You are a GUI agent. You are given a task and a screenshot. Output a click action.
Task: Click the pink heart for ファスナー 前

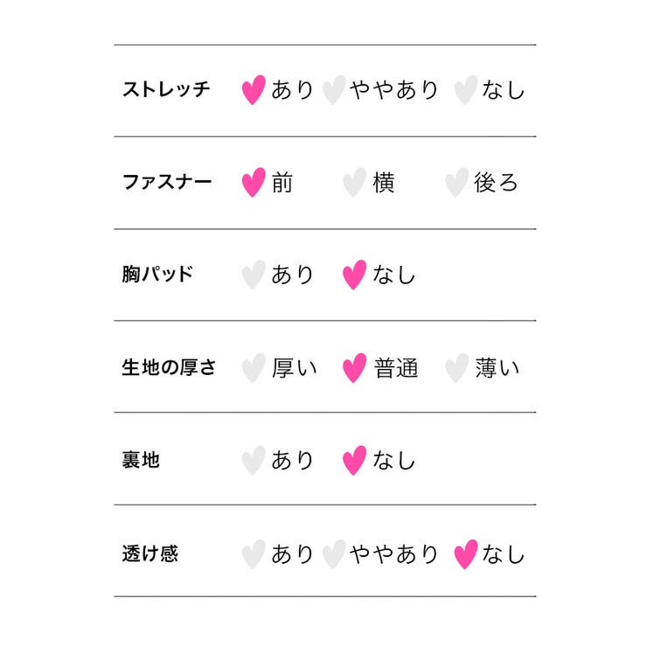[253, 183]
